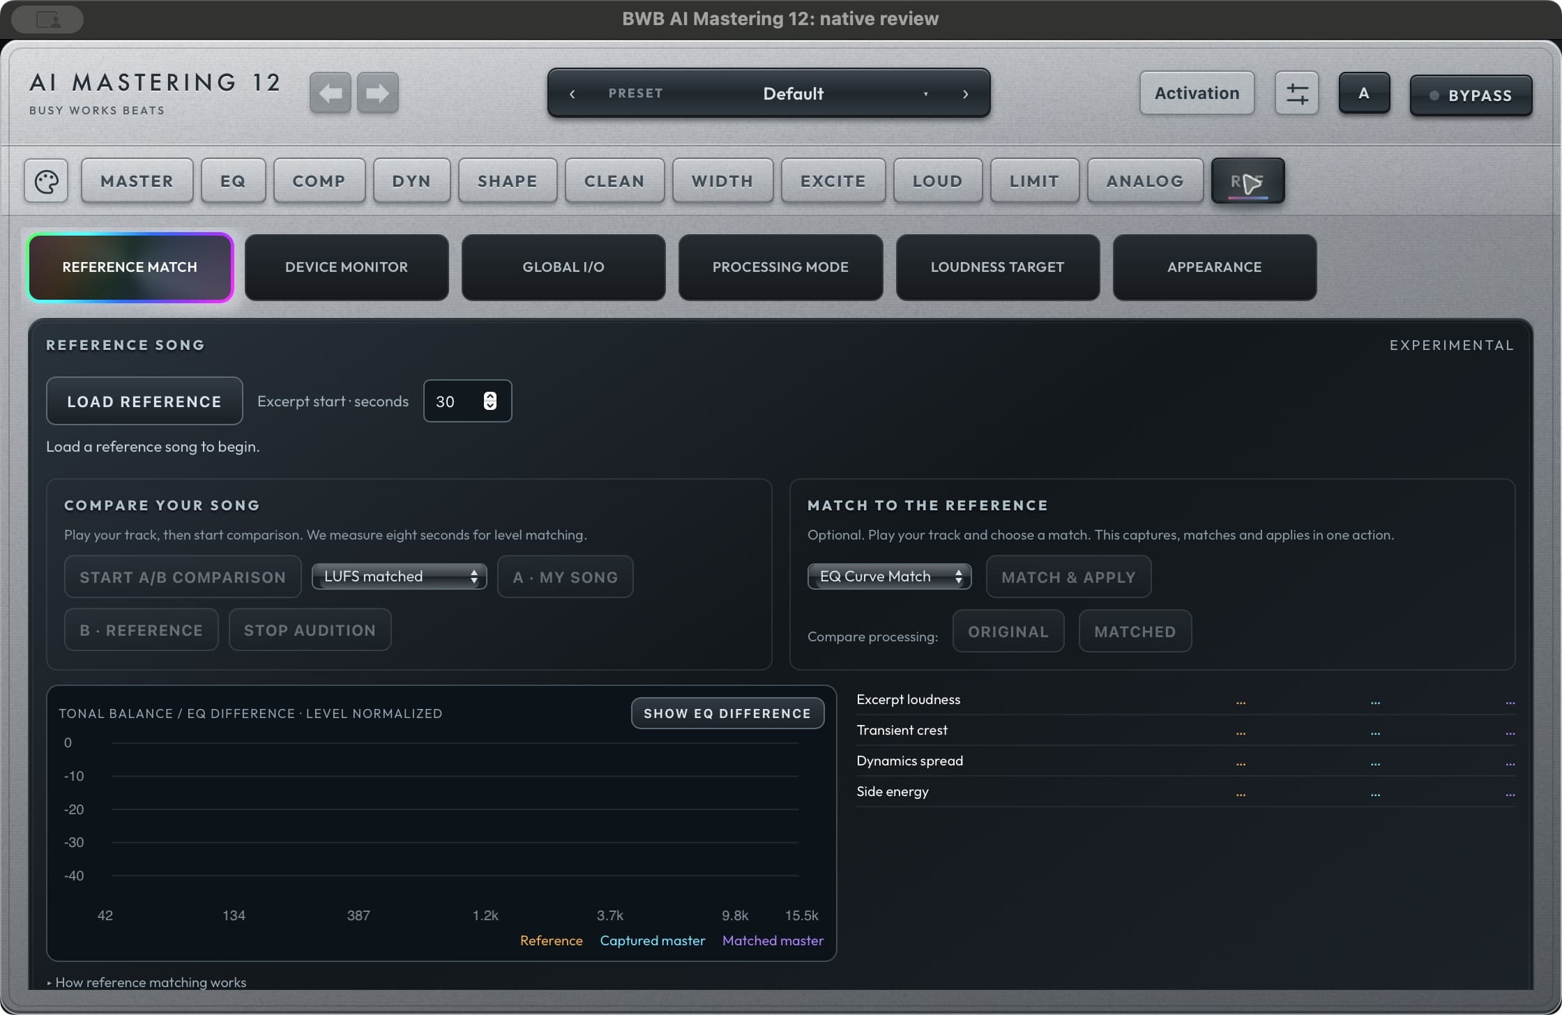Switch compare processing to MATCHED

tap(1135, 631)
